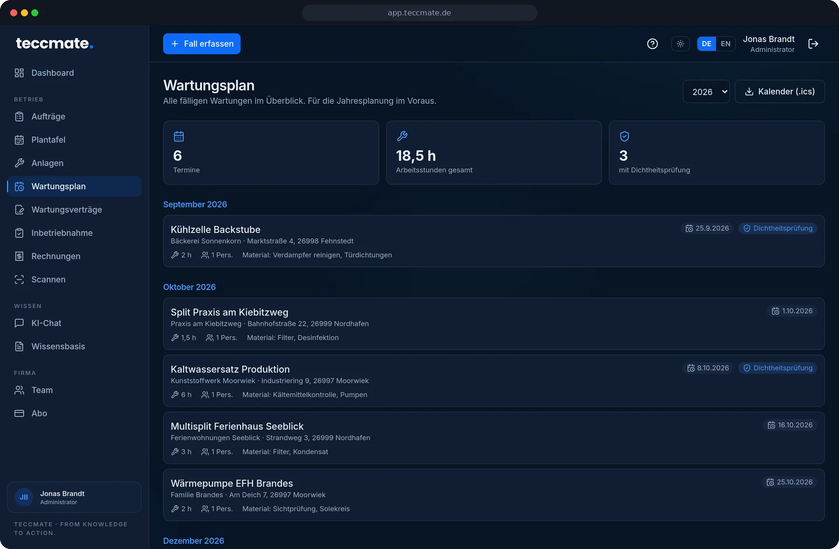
Task: Click the app.teccmate.de address bar
Action: click(x=419, y=13)
